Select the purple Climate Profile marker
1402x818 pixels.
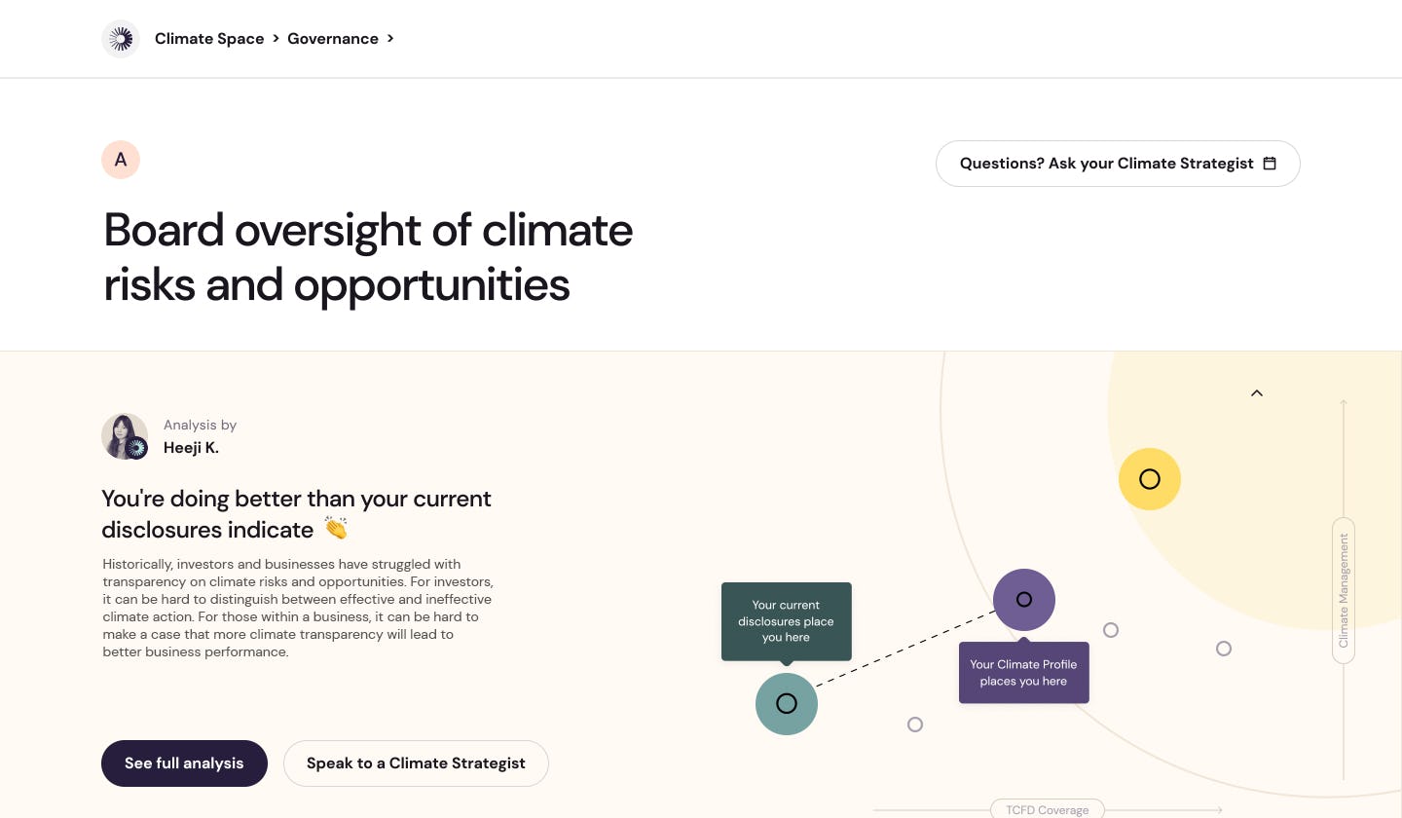(1024, 600)
